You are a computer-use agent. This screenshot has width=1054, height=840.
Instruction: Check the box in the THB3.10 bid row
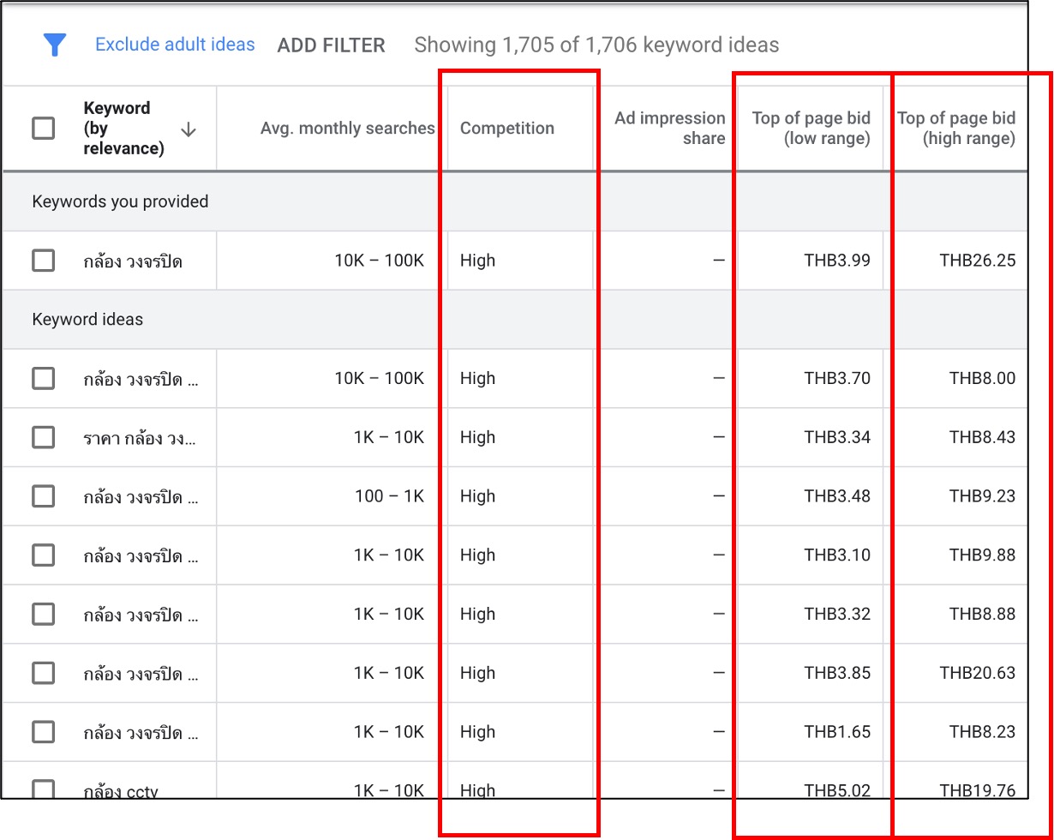[43, 555]
